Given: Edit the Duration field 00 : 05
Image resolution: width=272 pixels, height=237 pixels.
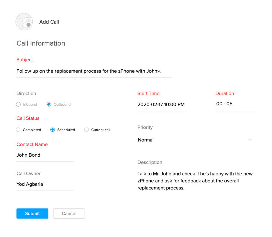Looking at the screenshot, I should coord(235,104).
